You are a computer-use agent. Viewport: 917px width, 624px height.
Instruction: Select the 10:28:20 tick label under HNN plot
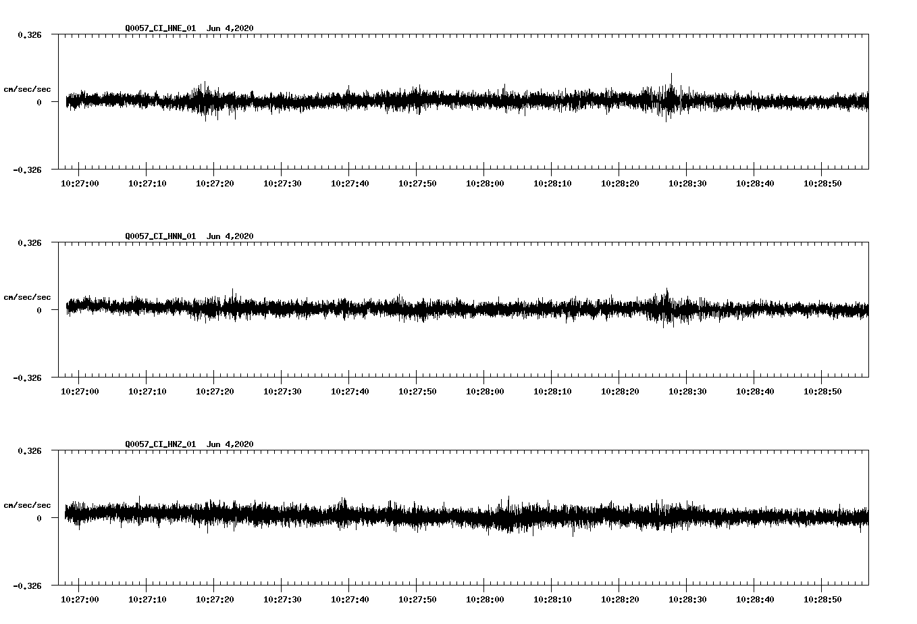(x=620, y=391)
